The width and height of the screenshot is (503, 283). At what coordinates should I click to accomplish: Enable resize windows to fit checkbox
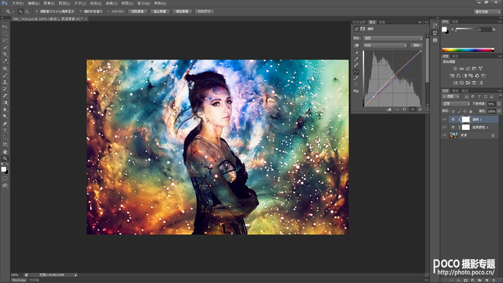pos(36,11)
